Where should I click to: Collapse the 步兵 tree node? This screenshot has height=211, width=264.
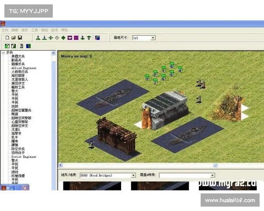point(4,53)
